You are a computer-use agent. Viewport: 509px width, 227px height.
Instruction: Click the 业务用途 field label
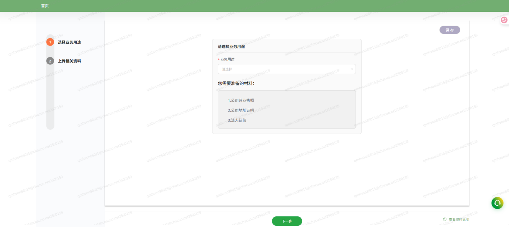coord(227,59)
